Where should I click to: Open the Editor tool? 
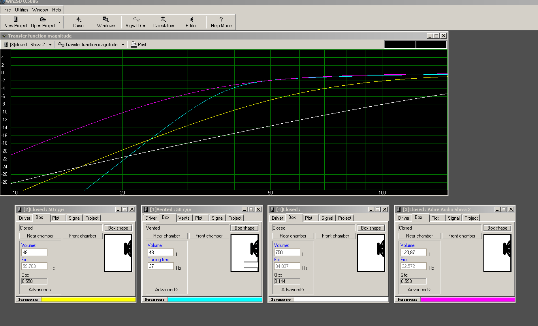click(x=191, y=19)
